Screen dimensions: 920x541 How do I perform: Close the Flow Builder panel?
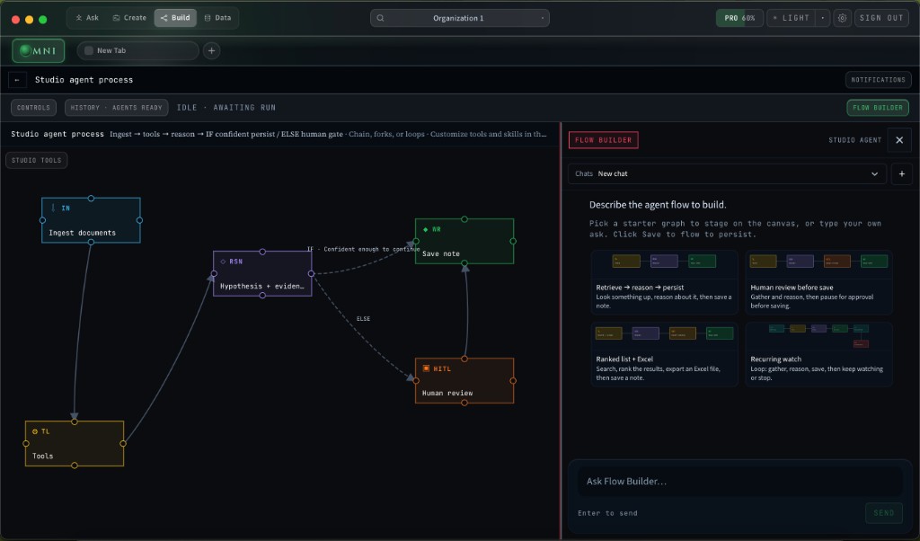pyautogui.click(x=899, y=140)
